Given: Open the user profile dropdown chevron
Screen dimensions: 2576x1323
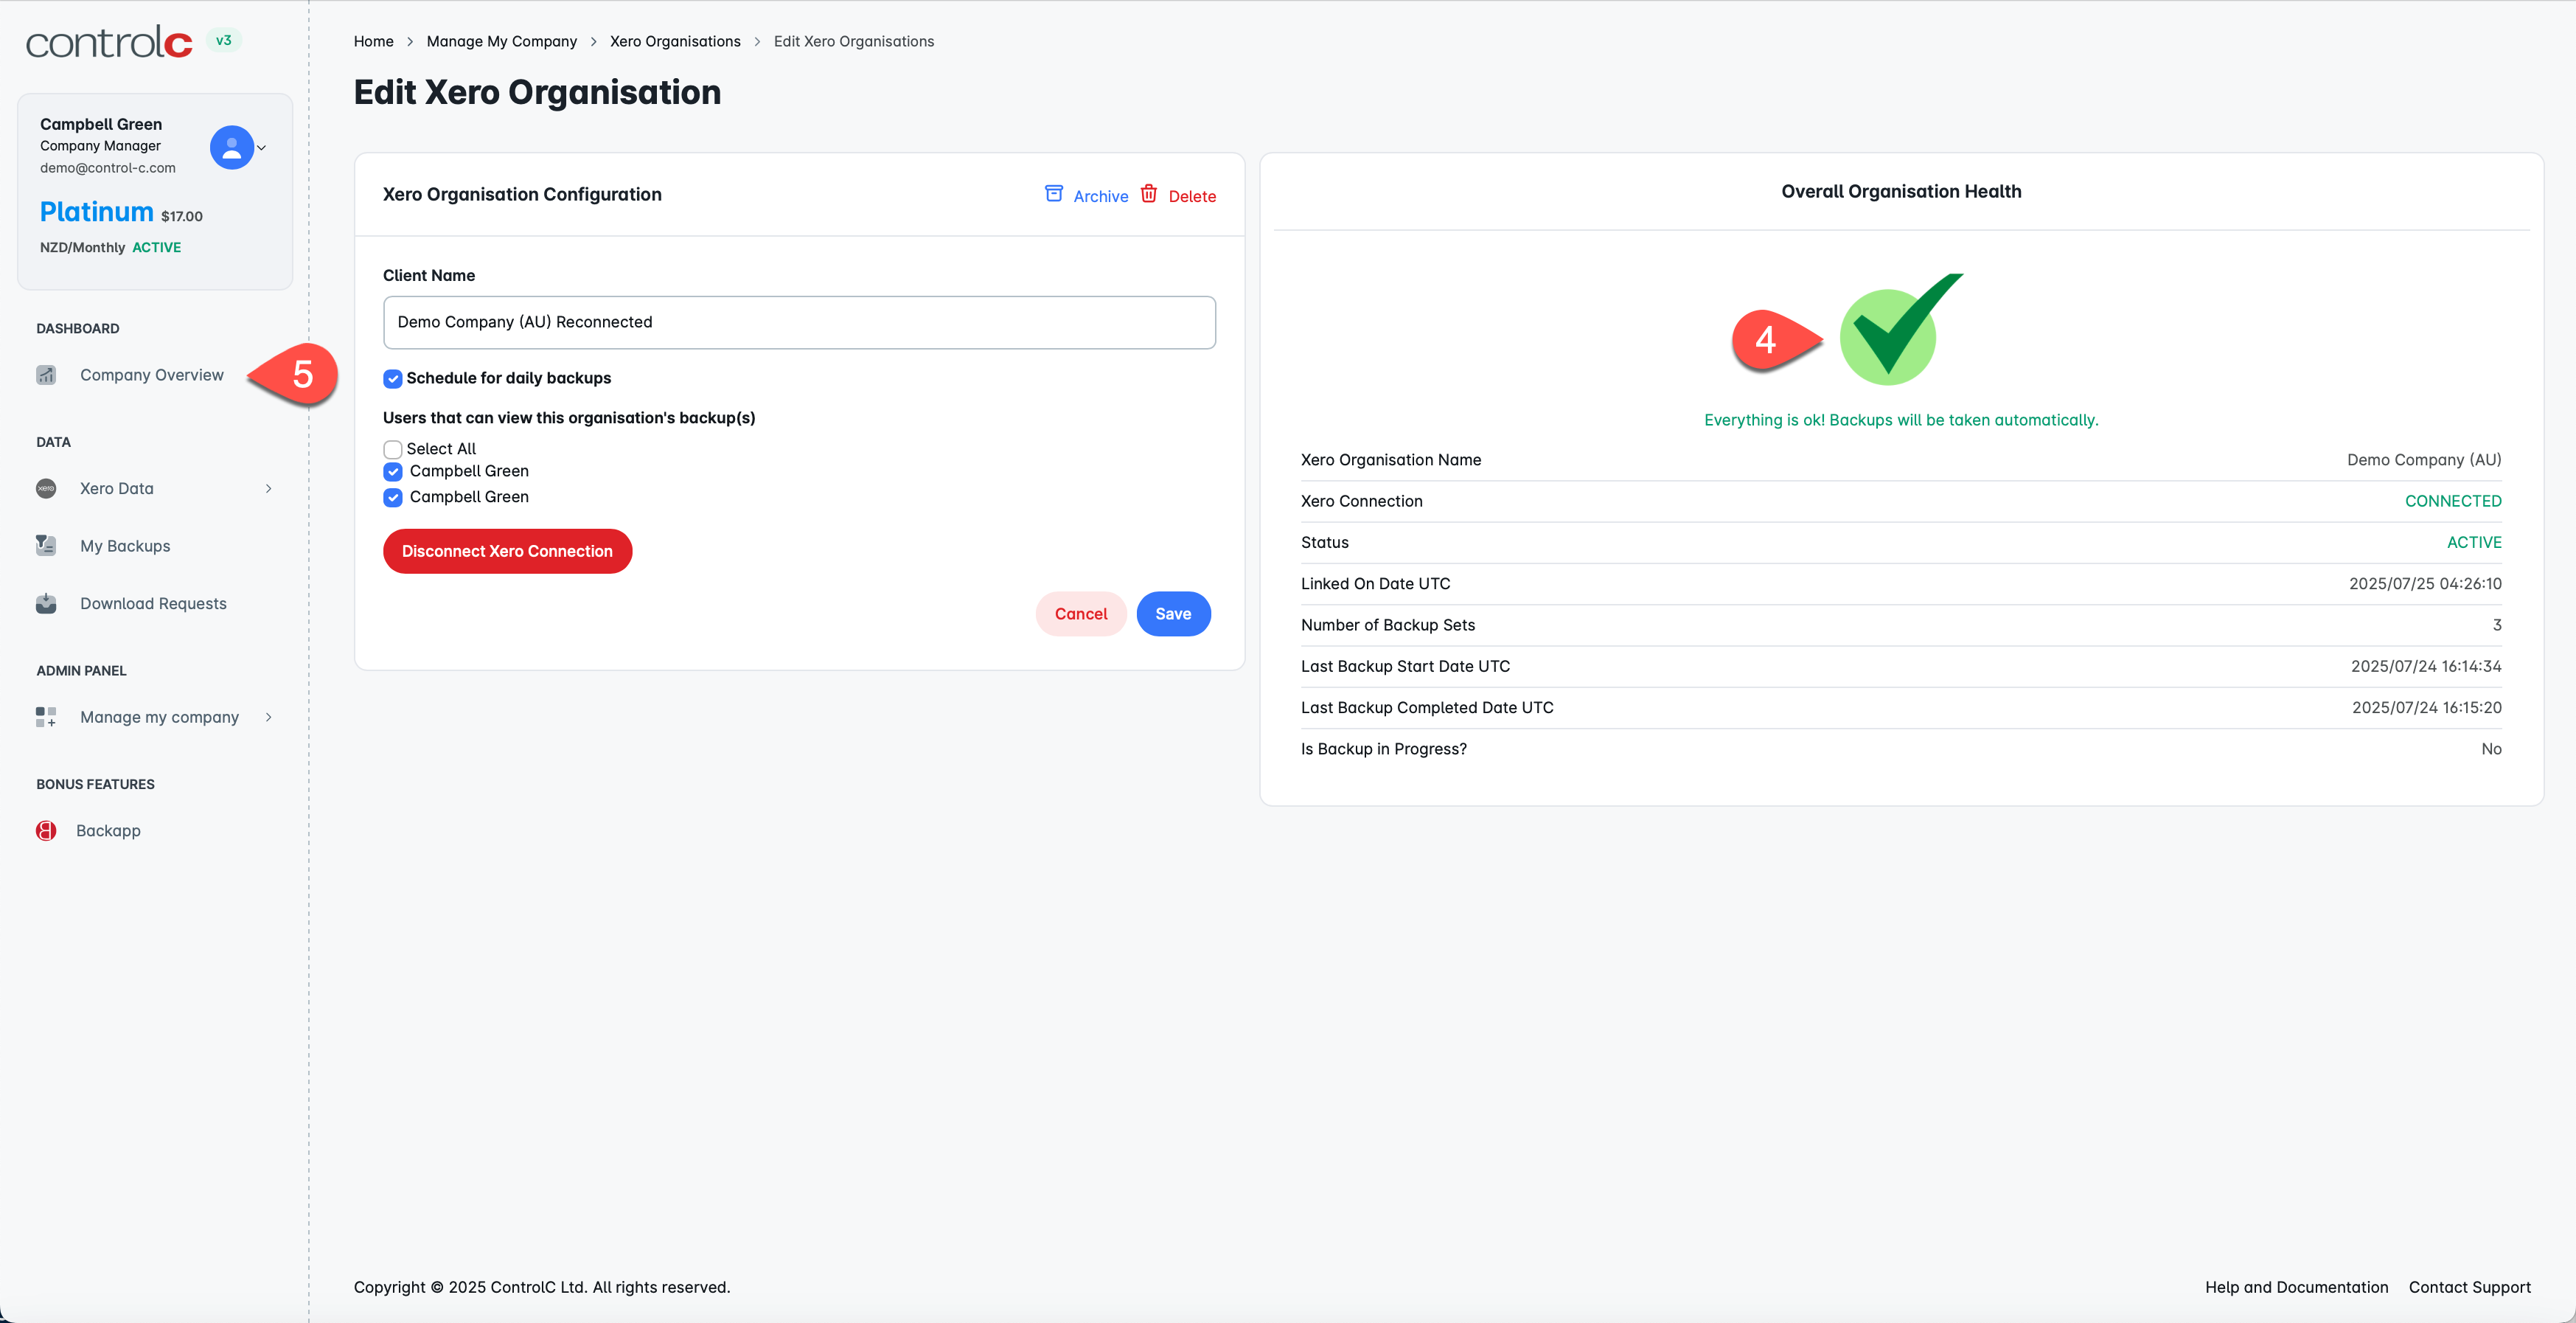Looking at the screenshot, I should click(262, 147).
